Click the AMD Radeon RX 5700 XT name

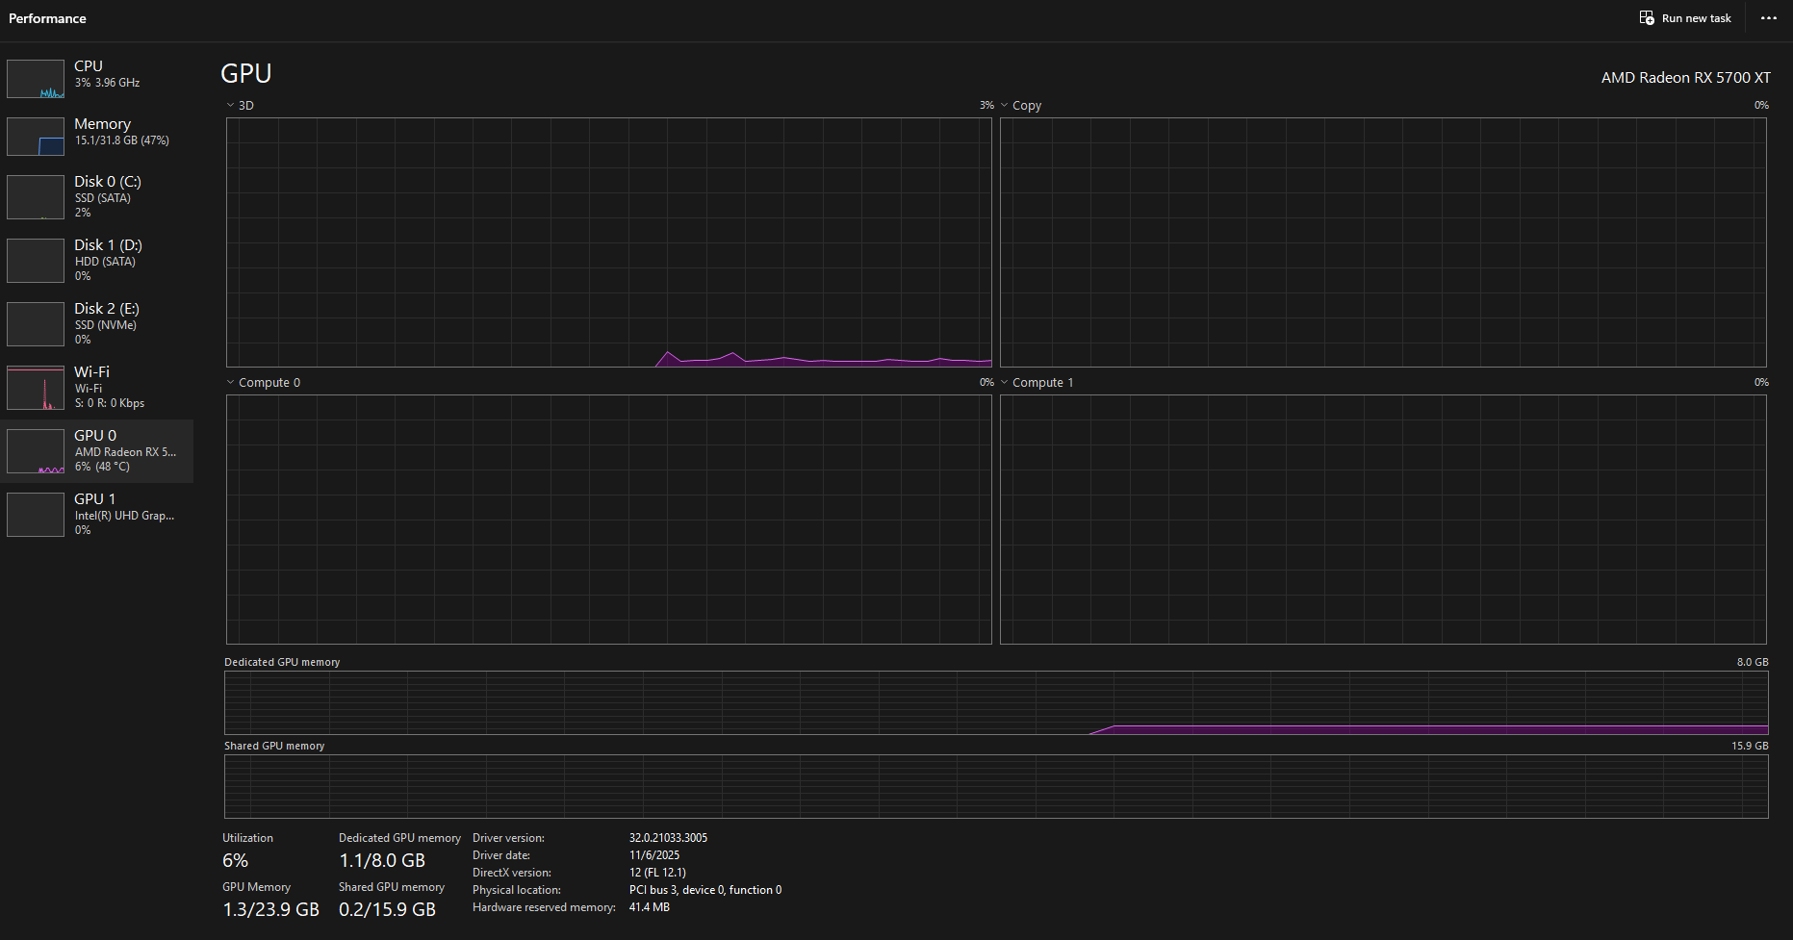(1685, 78)
